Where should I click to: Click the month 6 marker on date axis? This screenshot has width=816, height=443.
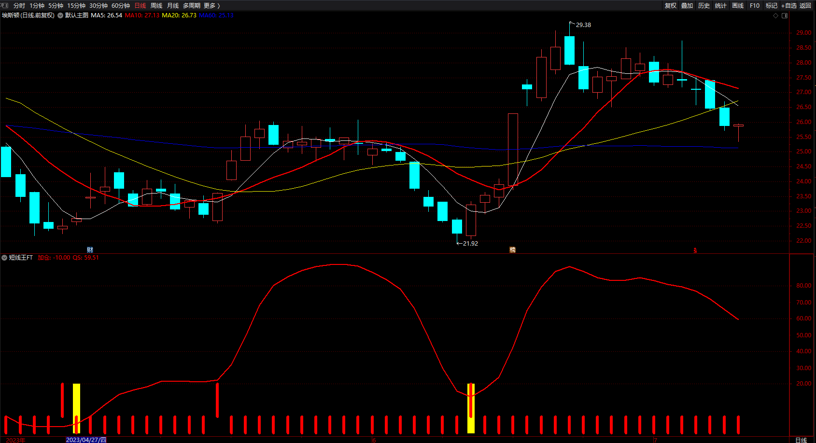pyautogui.click(x=374, y=440)
